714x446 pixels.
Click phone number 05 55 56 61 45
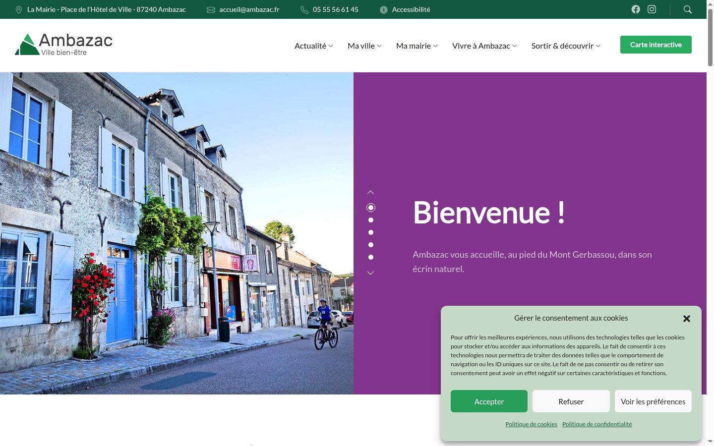(x=336, y=9)
